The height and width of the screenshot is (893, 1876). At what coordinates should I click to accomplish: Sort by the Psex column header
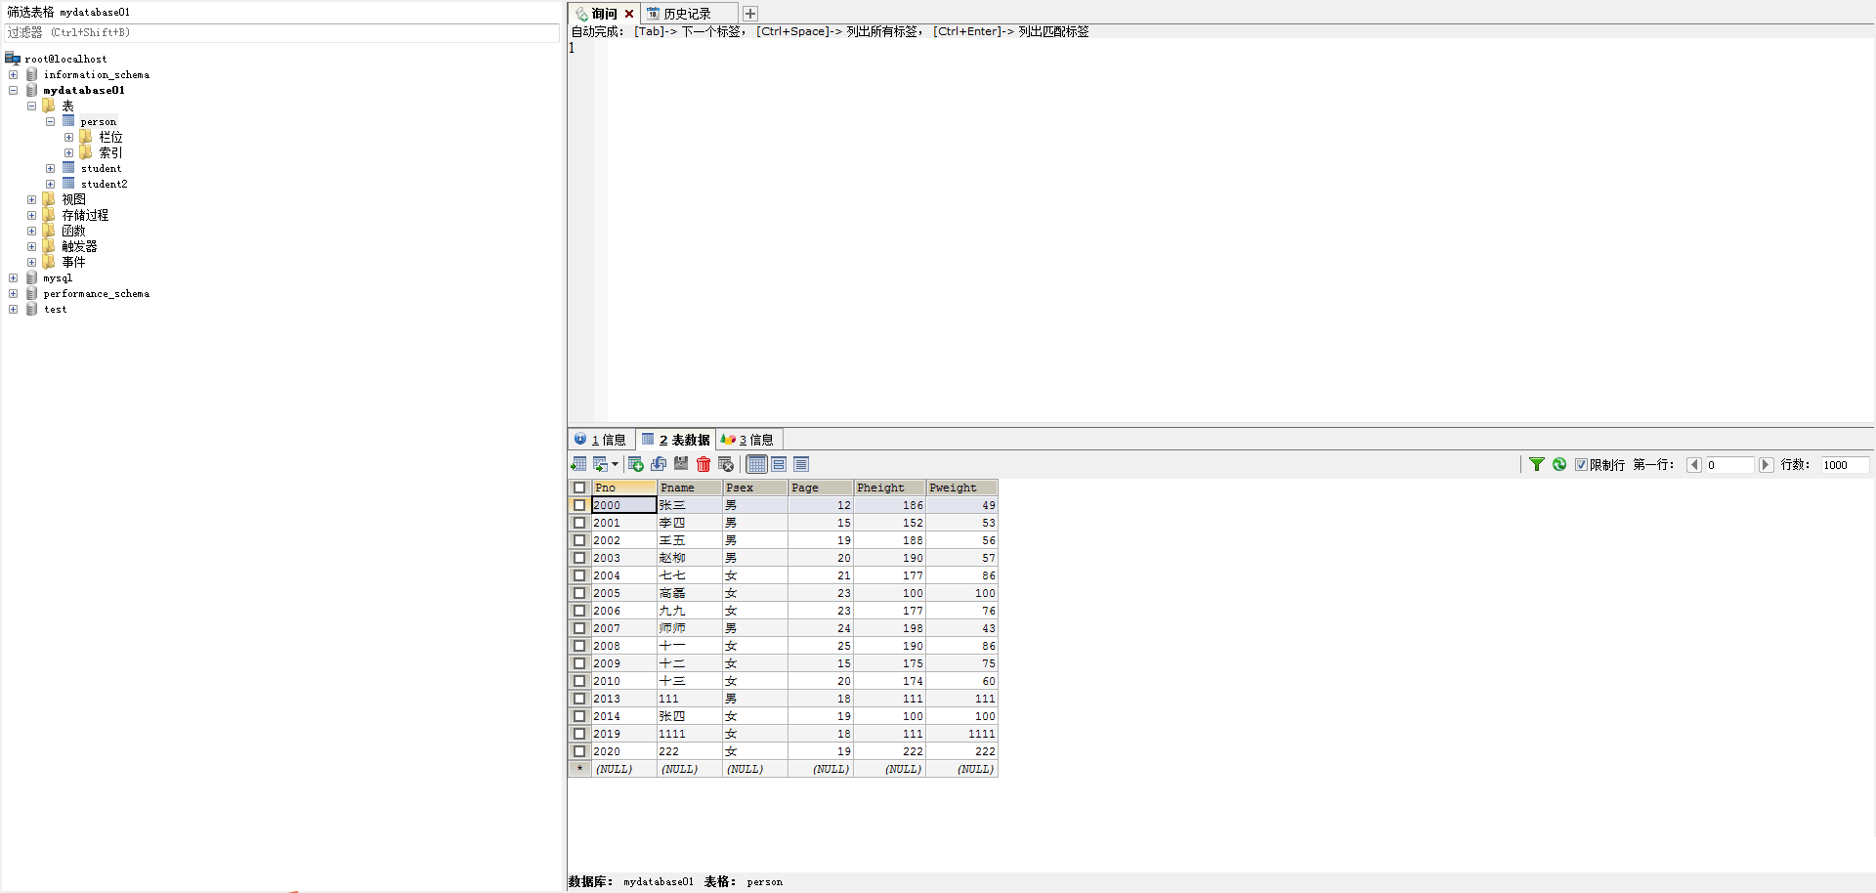(x=755, y=488)
